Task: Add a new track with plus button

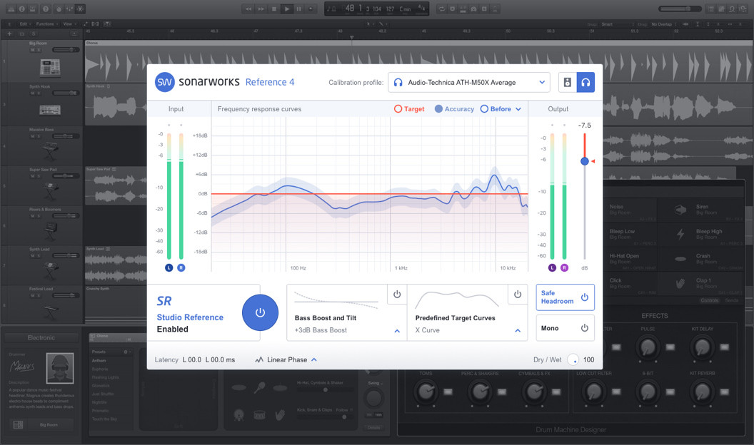Action: [9, 34]
